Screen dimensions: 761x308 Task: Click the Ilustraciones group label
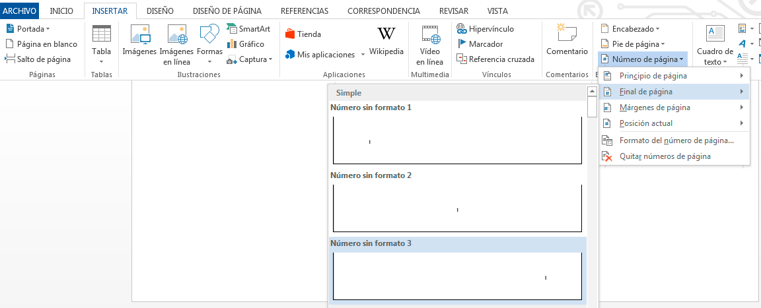(x=198, y=75)
